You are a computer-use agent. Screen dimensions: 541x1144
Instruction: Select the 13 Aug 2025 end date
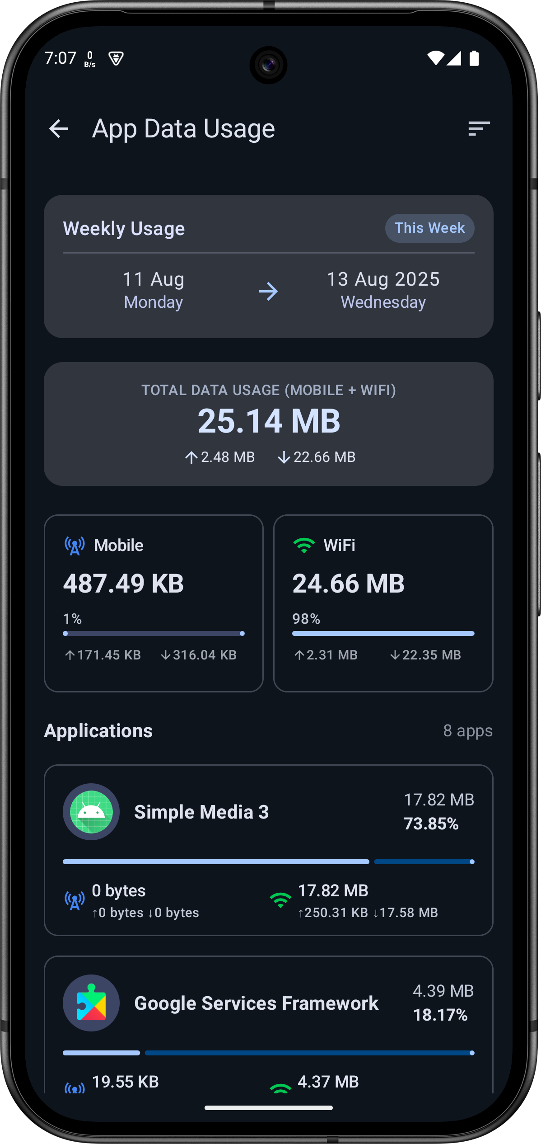pos(383,290)
